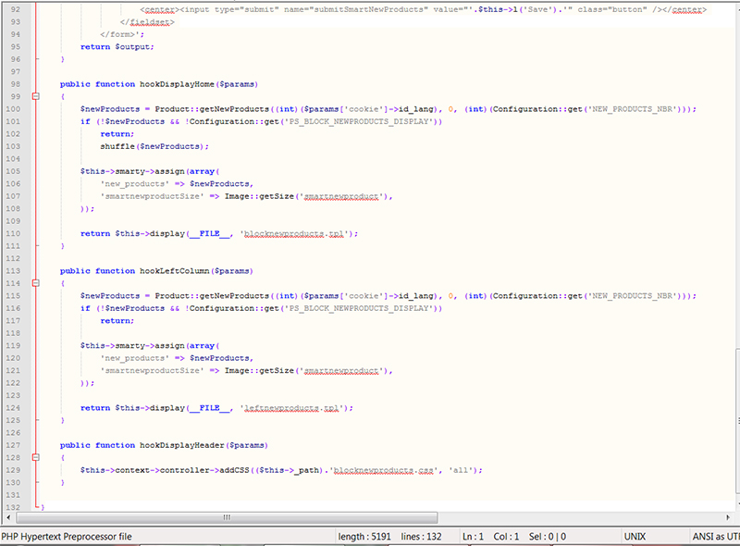Click 'PS_BLOCK_NEWPRODUCTS_DISPLAY' on line 101

click(359, 121)
